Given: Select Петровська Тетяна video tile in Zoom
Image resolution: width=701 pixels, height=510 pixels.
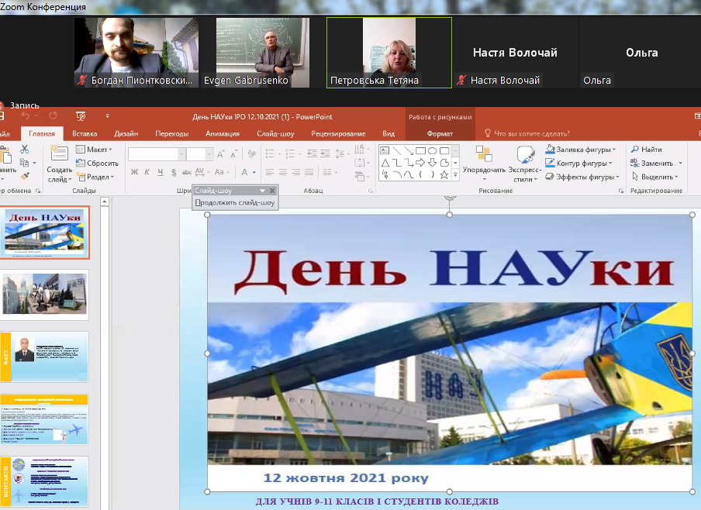Looking at the screenshot, I should tap(388, 52).
